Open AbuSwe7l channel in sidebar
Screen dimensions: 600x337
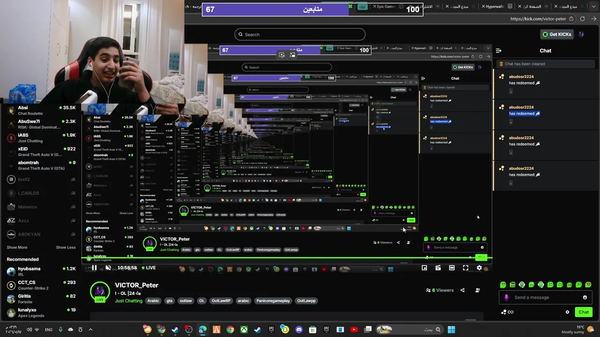coord(41,124)
